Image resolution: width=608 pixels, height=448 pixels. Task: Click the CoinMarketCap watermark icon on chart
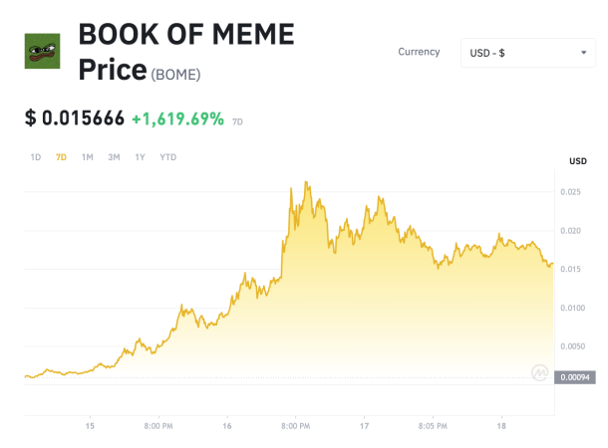[x=540, y=372]
